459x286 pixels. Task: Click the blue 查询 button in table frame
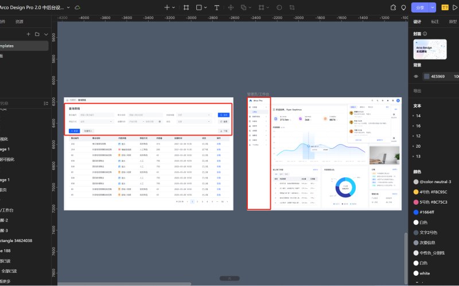coord(224,115)
